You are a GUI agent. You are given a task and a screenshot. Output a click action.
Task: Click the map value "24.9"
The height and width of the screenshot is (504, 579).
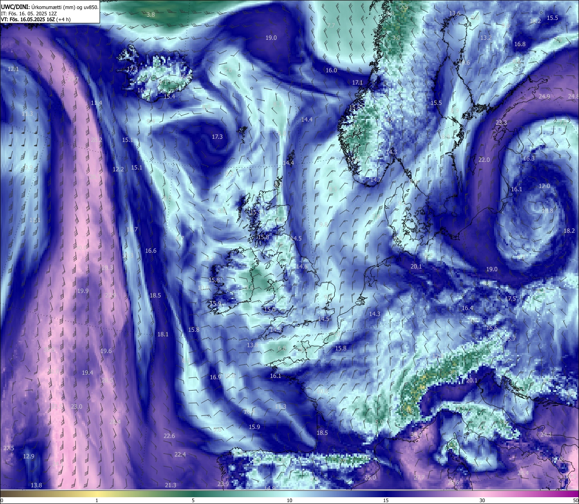pos(544,97)
